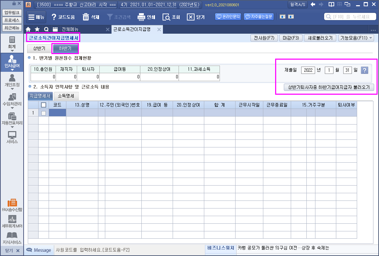The height and width of the screenshot is (256, 379).
Task: Open 지식서비스 in sidebar
Action: [x=12, y=238]
